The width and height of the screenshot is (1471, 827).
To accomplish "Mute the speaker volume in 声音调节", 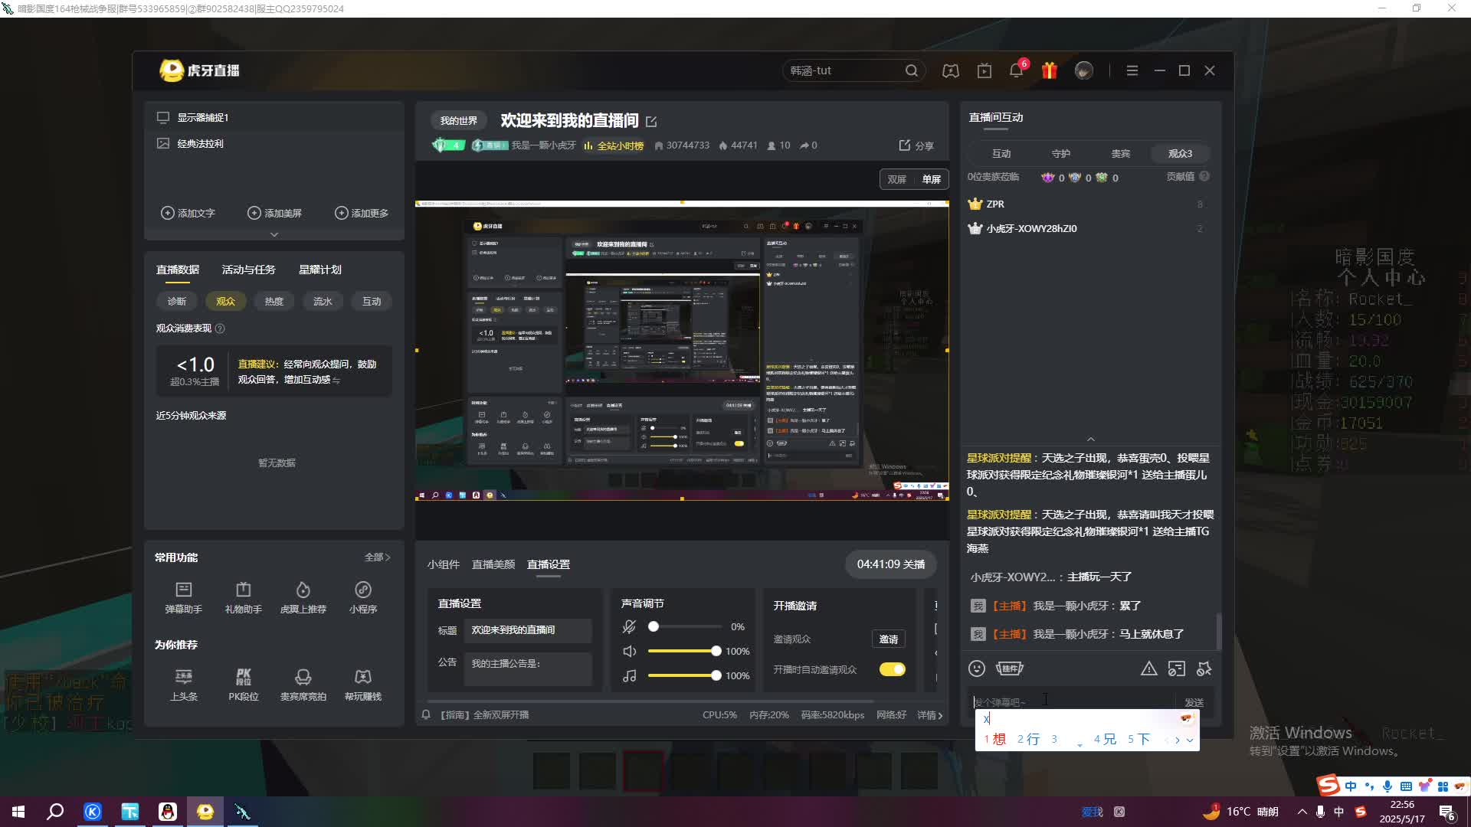I will [x=629, y=650].
